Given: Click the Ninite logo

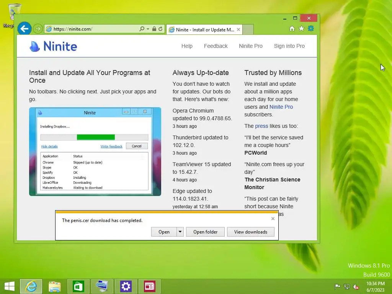Looking at the screenshot, I should 53,46.
